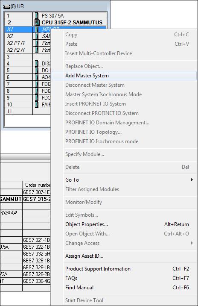The width and height of the screenshot is (198, 306).
Task: Click order number cell 6ES7 326-2B
Action: [x=37, y=274]
